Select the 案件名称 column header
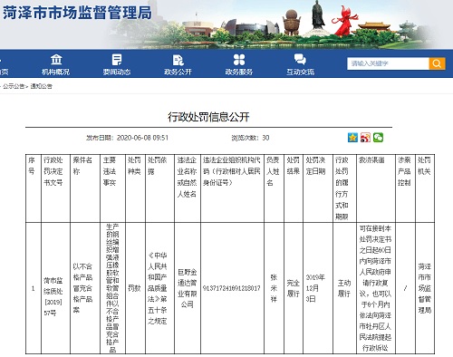The image size is (453, 357). 85,188
